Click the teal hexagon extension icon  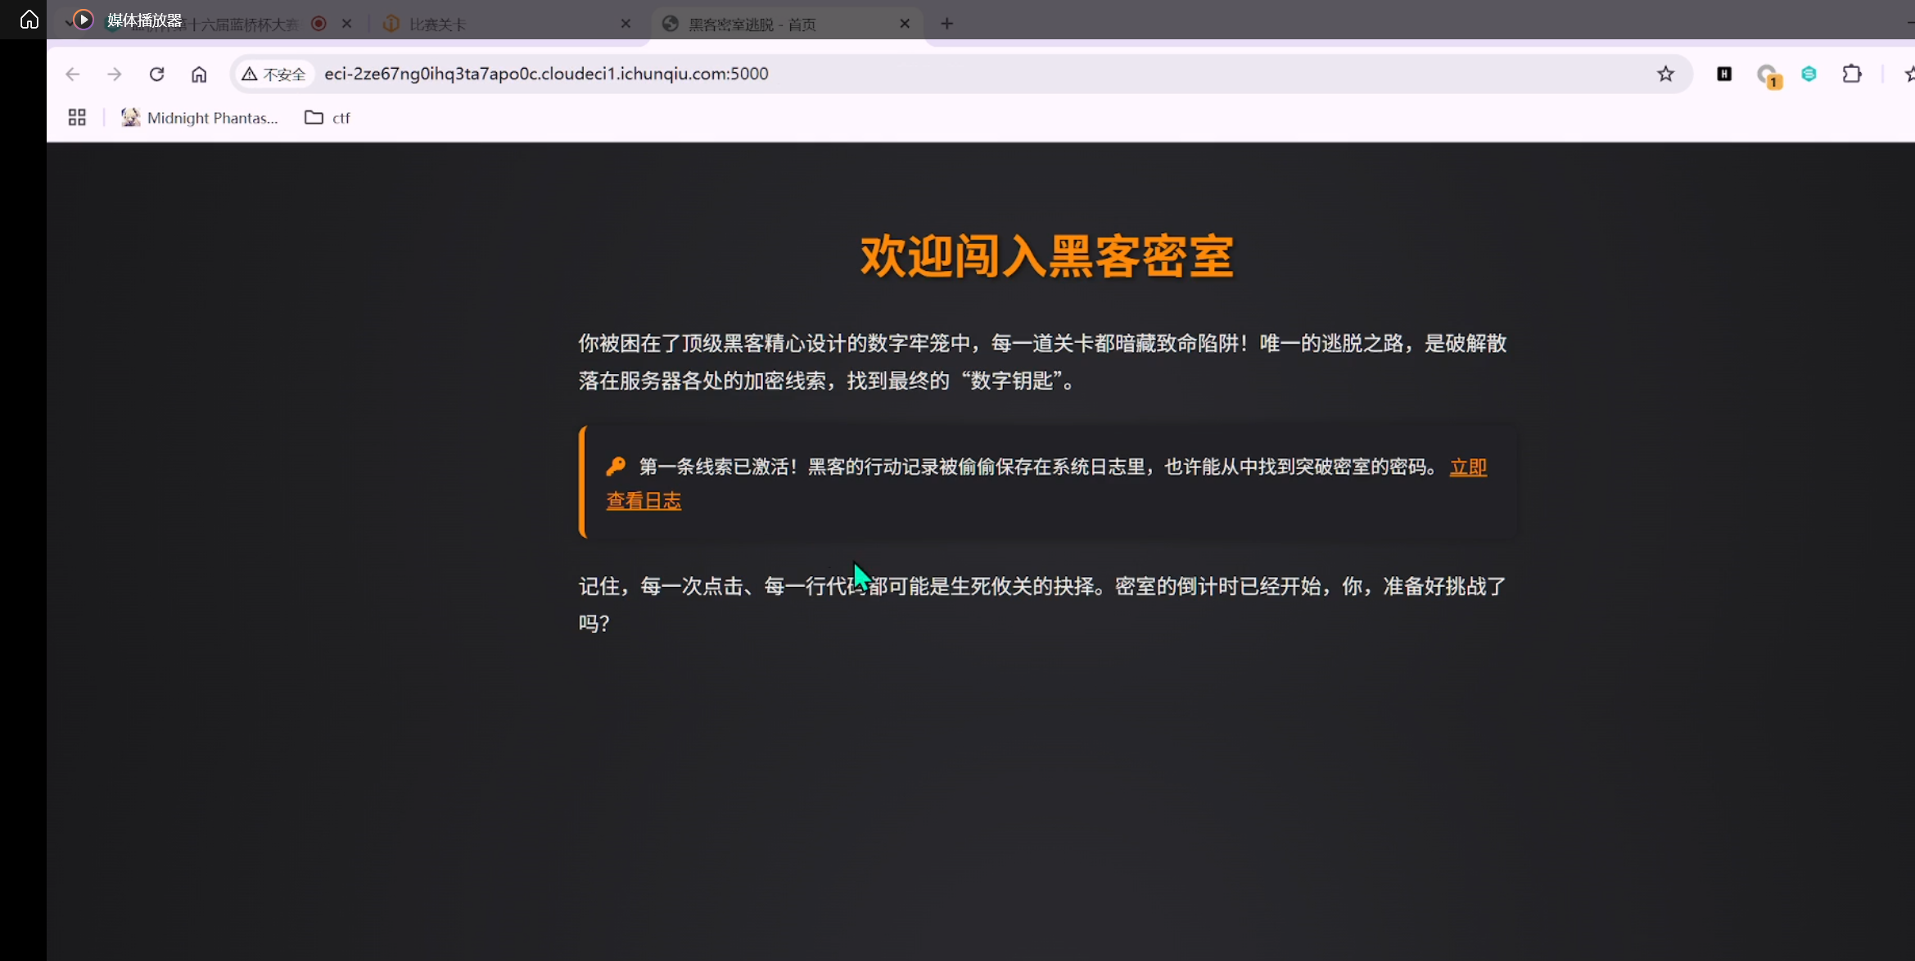[x=1809, y=74]
